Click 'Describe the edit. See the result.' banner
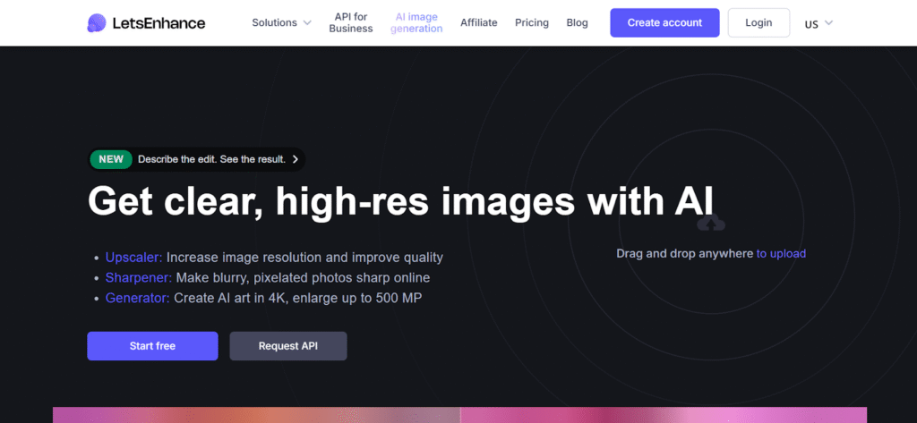This screenshot has height=423, width=917. (196, 159)
